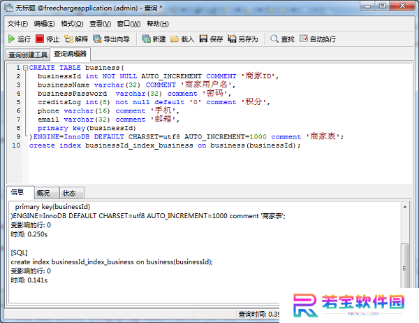Click the message pane scroll-up arrow

pyautogui.click(x=405, y=207)
